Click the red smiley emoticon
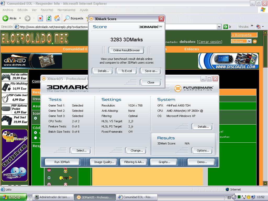Image resolution: width=268 pixels, height=201 pixels. (49, 170)
